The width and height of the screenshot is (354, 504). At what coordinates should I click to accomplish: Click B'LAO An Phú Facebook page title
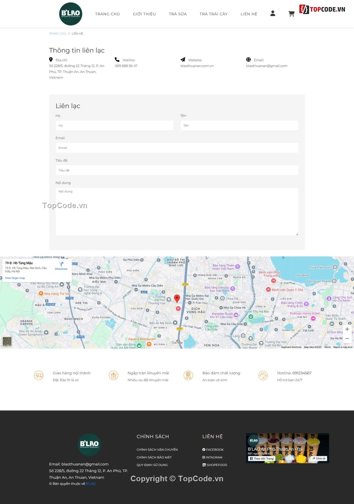pyautogui.click(x=278, y=449)
